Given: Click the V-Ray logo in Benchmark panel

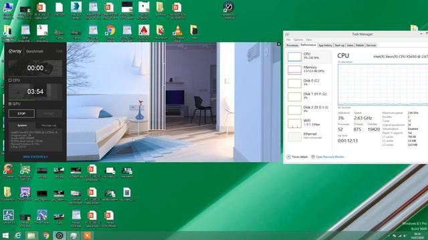Looking at the screenshot, I should coord(15,51).
